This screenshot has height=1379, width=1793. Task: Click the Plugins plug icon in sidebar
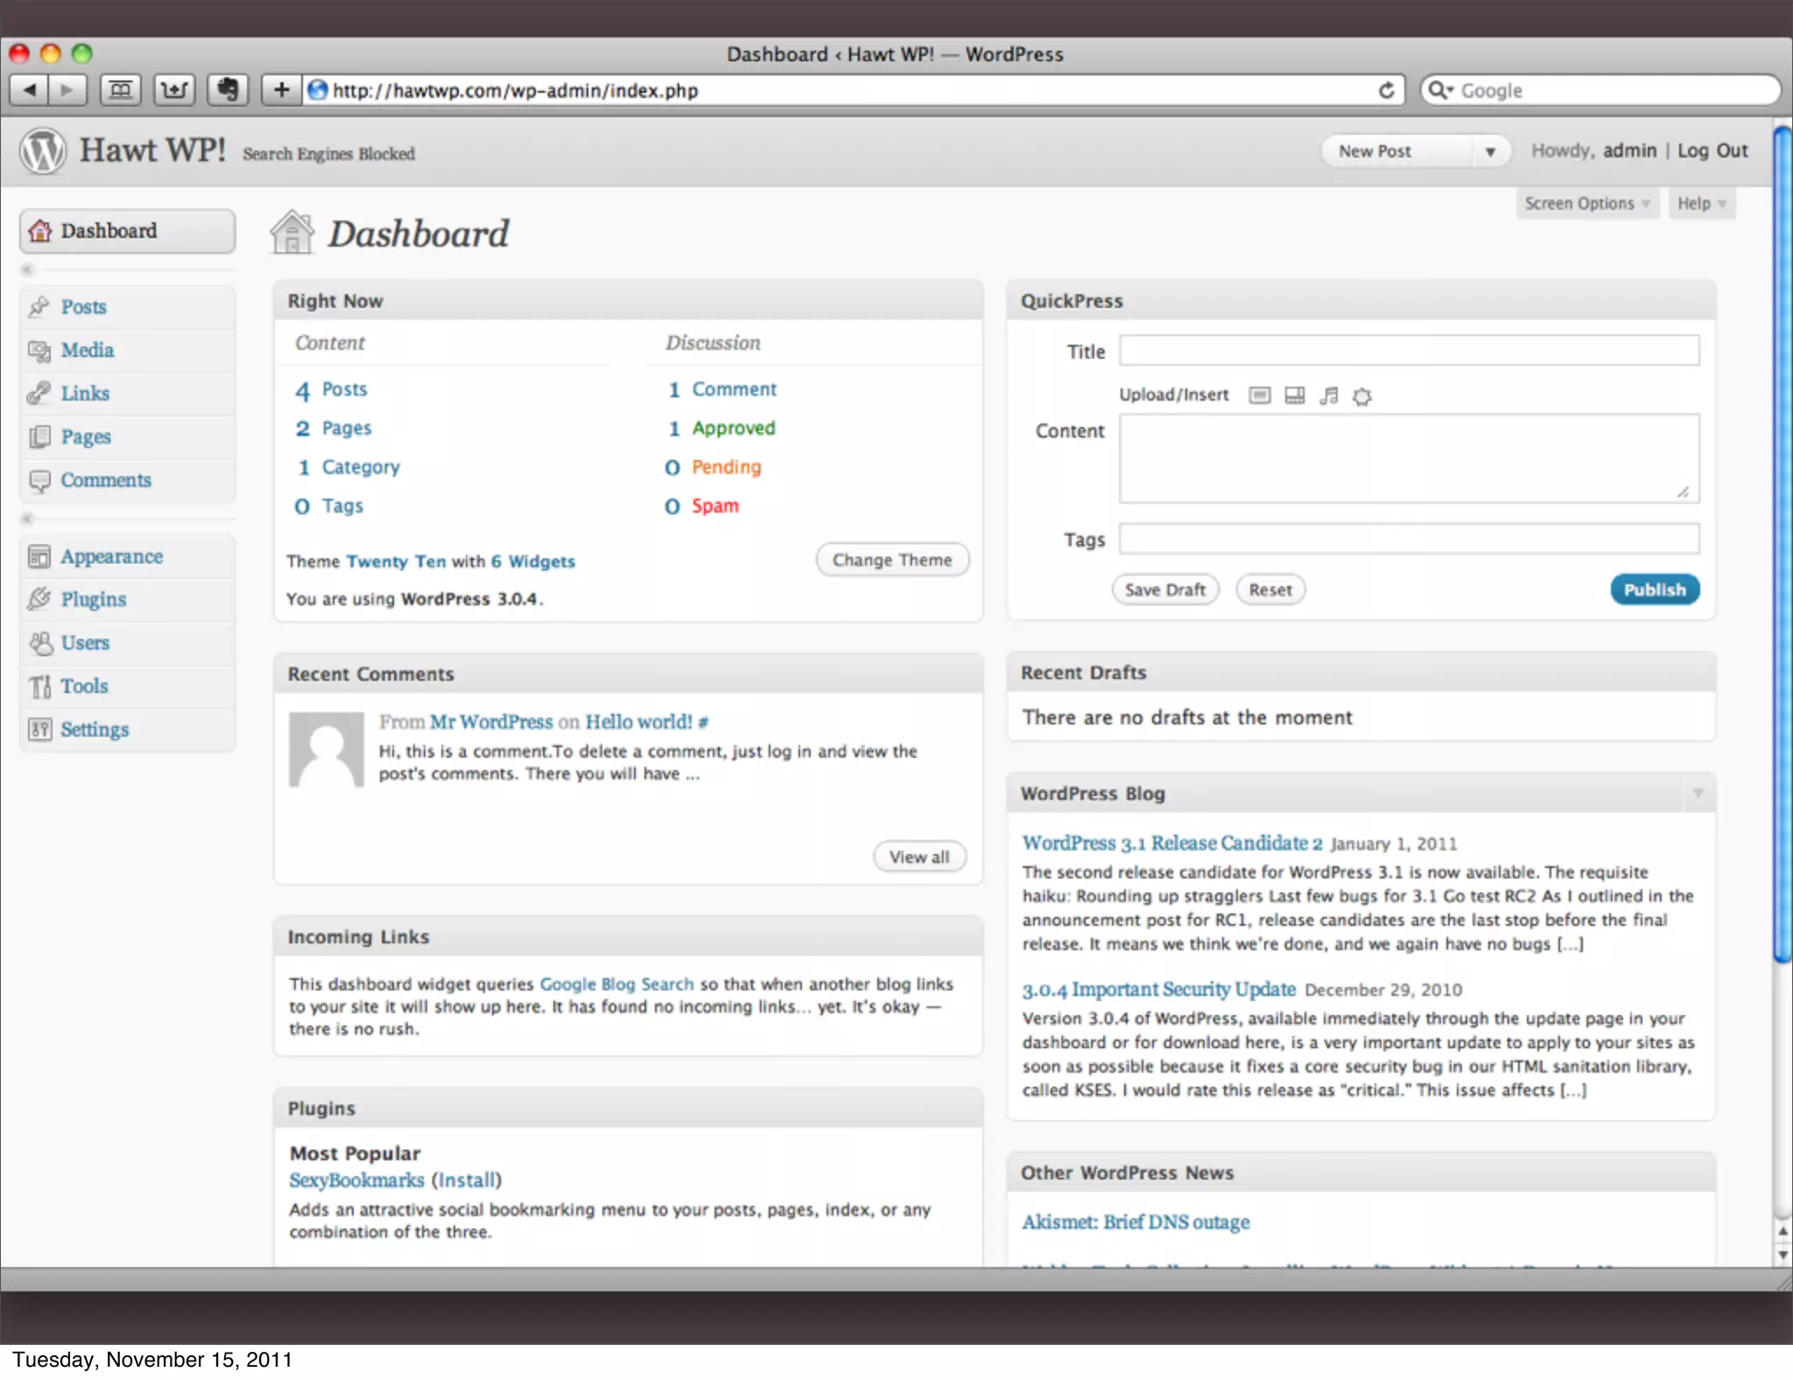pyautogui.click(x=39, y=599)
